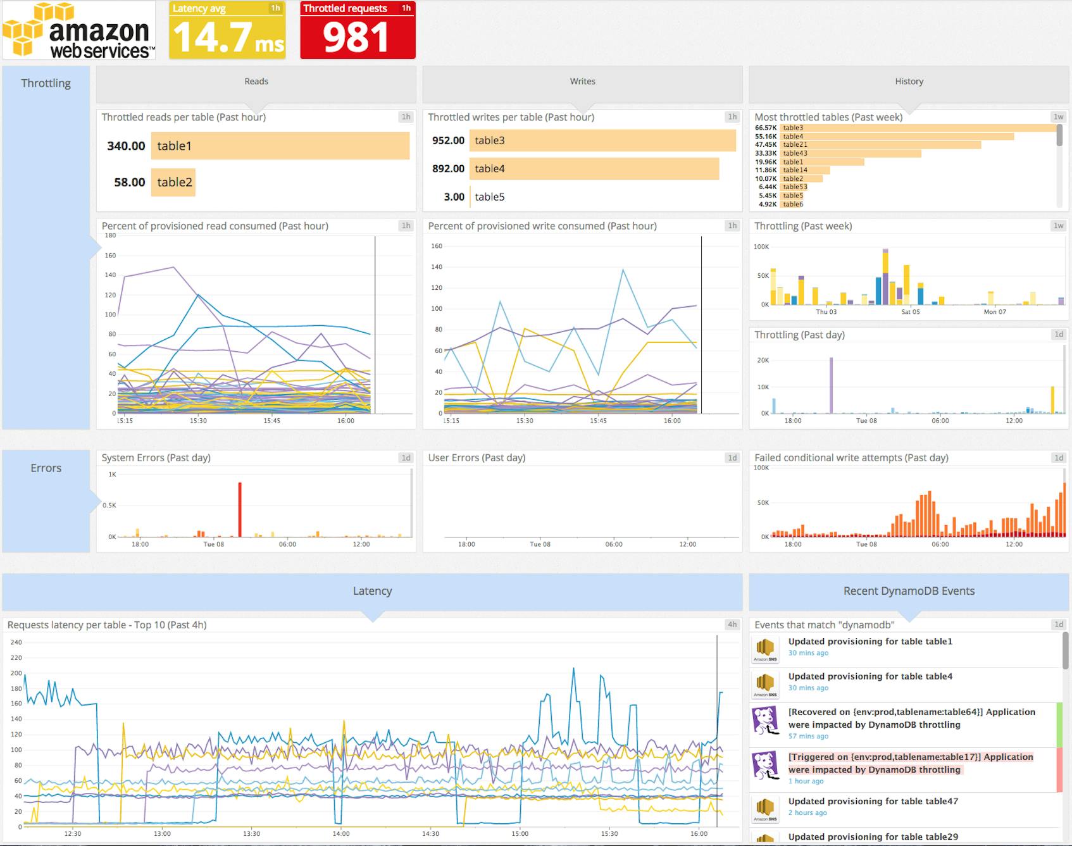The height and width of the screenshot is (846, 1072).
Task: Switch to the Reads tab
Action: click(x=256, y=81)
